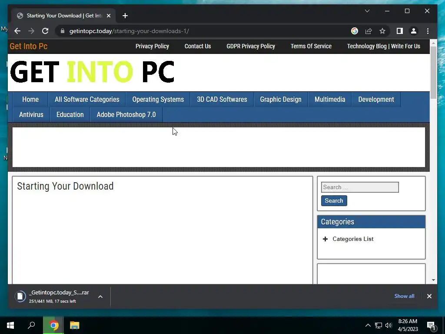
Task: Open Development menu item
Action: (x=376, y=100)
